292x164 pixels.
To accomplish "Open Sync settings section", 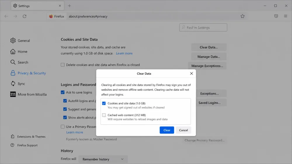I will (21, 84).
